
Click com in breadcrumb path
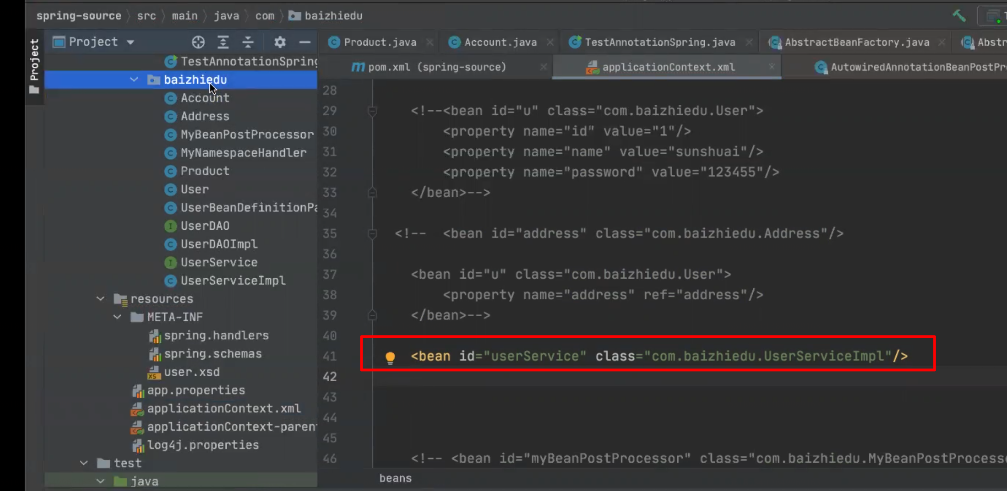265,16
